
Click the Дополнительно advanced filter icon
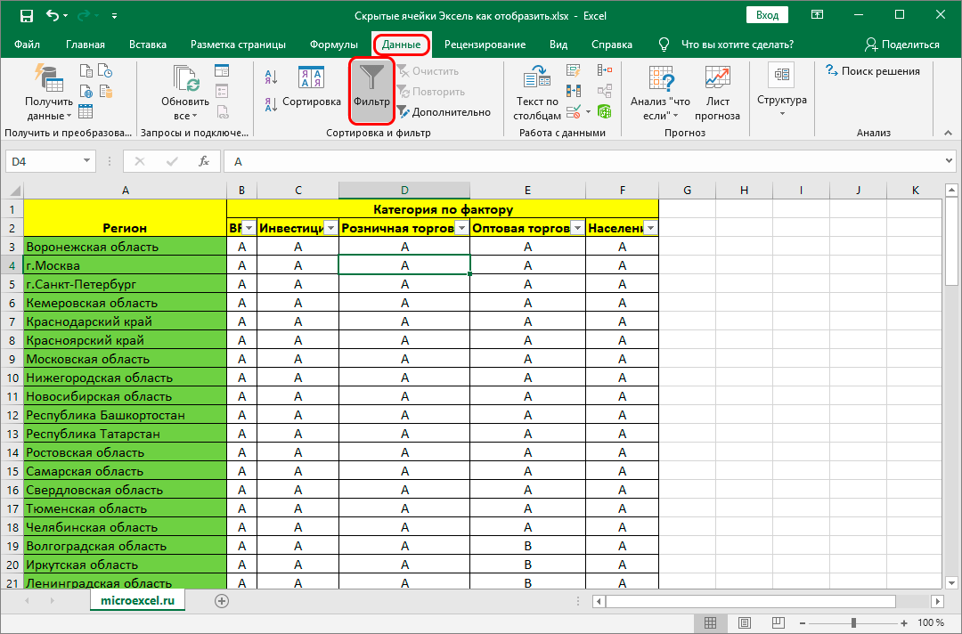[404, 112]
